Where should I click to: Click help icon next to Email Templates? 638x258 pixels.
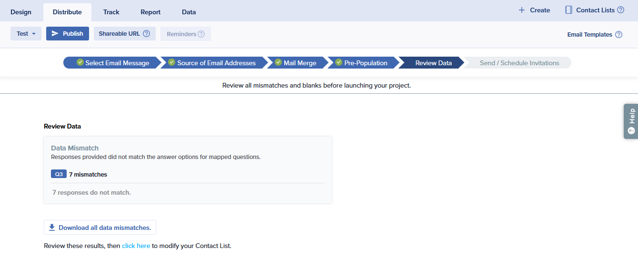pos(618,35)
